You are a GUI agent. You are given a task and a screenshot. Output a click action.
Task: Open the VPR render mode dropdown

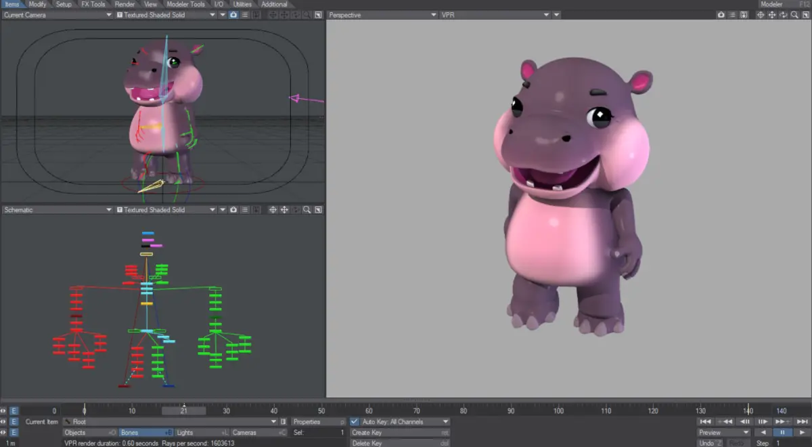click(x=495, y=15)
